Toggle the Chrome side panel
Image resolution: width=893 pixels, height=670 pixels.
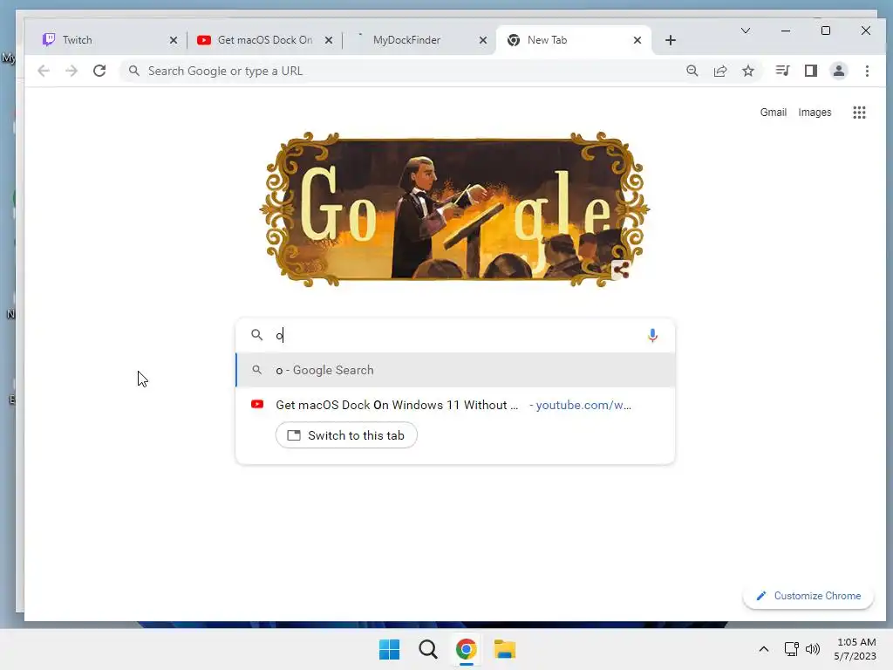811,71
